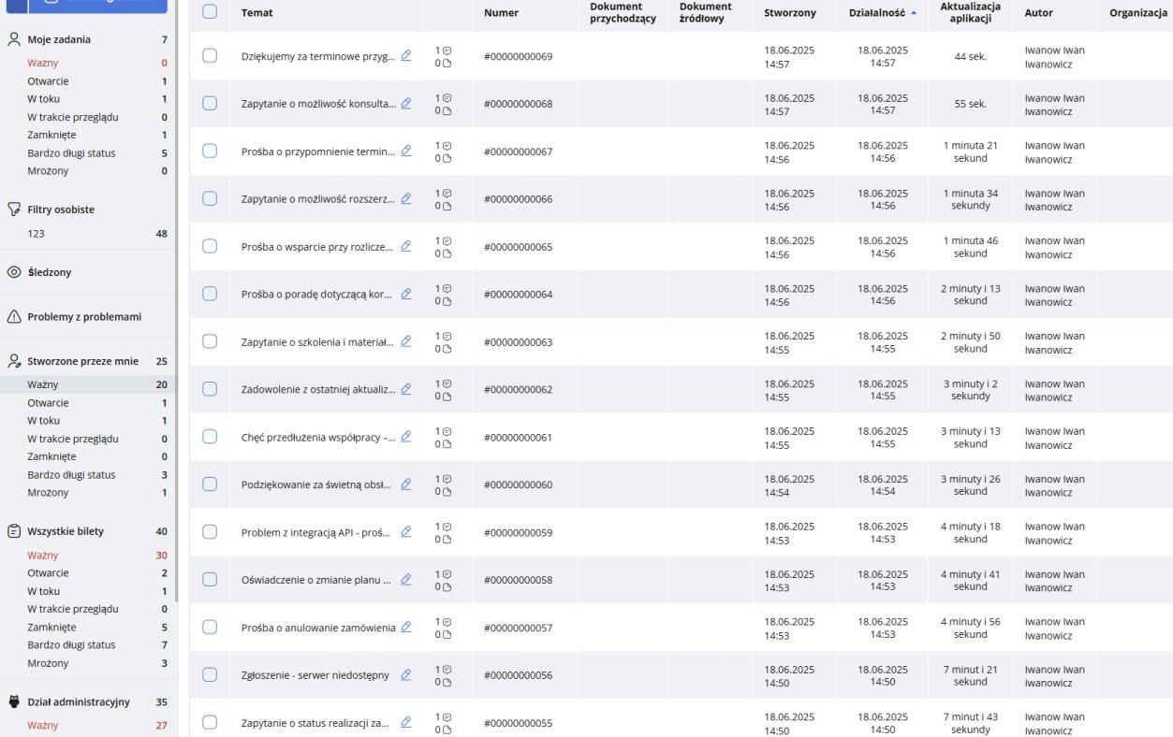Click the owl icon beside "Dział administracyjny"
The width and height of the screenshot is (1173, 737).
(x=14, y=701)
